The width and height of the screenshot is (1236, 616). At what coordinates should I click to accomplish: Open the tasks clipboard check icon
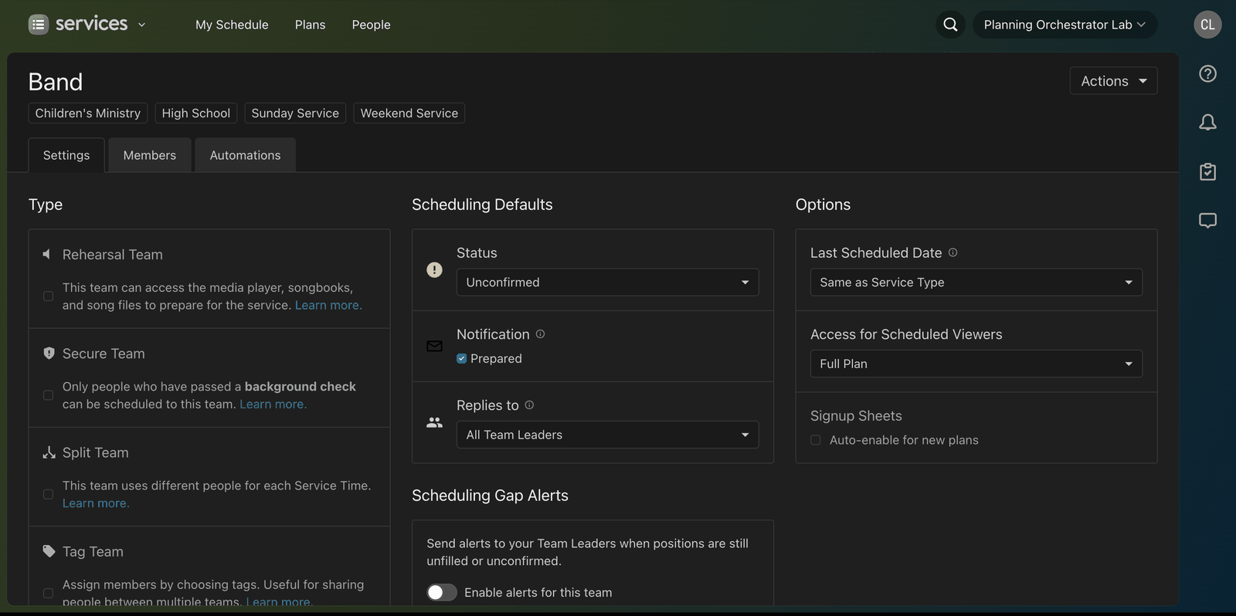(x=1207, y=171)
